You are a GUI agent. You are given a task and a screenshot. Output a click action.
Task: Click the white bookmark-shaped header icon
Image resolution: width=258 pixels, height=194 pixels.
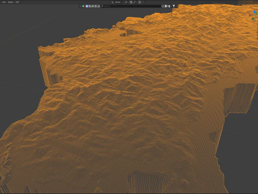point(166,6)
